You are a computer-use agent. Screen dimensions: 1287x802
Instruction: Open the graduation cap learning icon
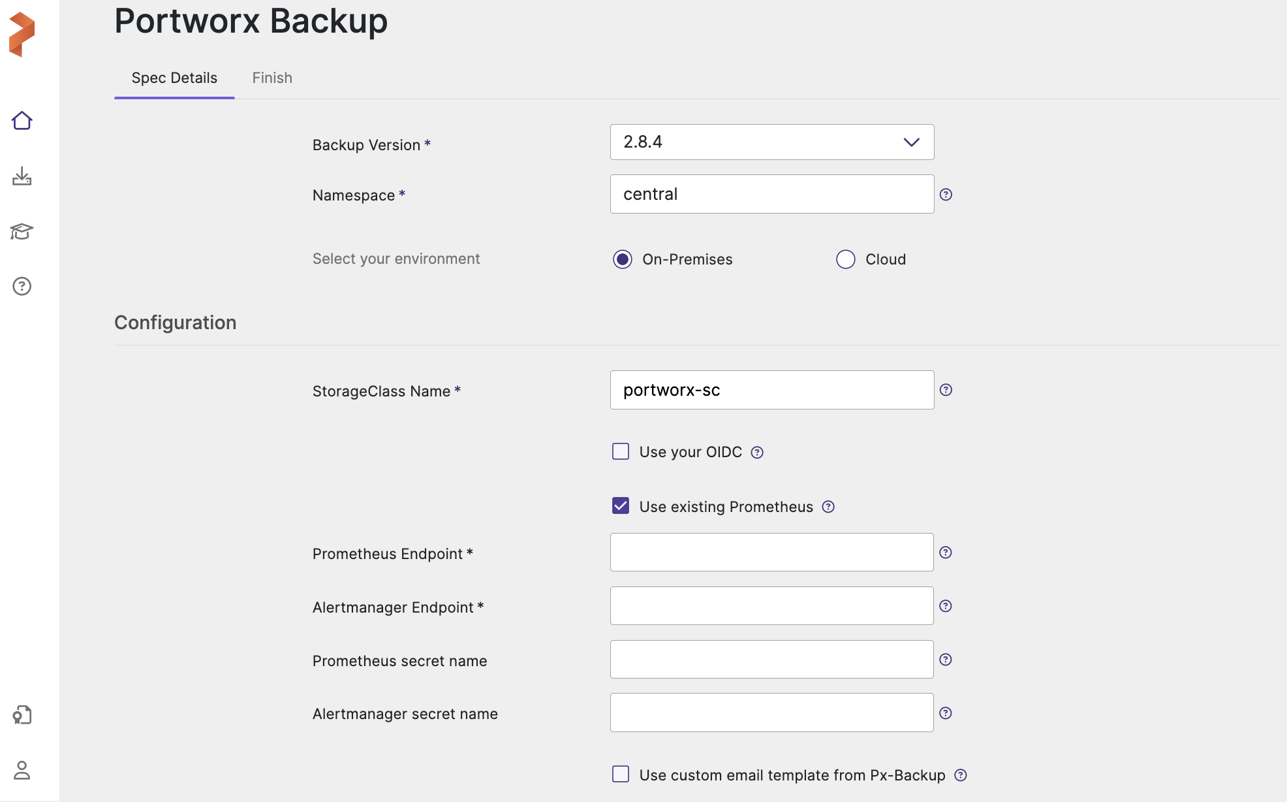[x=22, y=231]
